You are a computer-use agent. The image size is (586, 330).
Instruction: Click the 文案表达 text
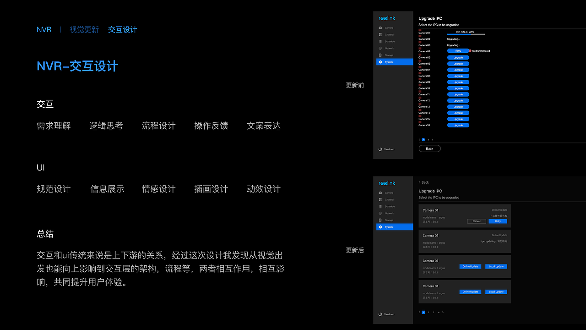pos(264,126)
